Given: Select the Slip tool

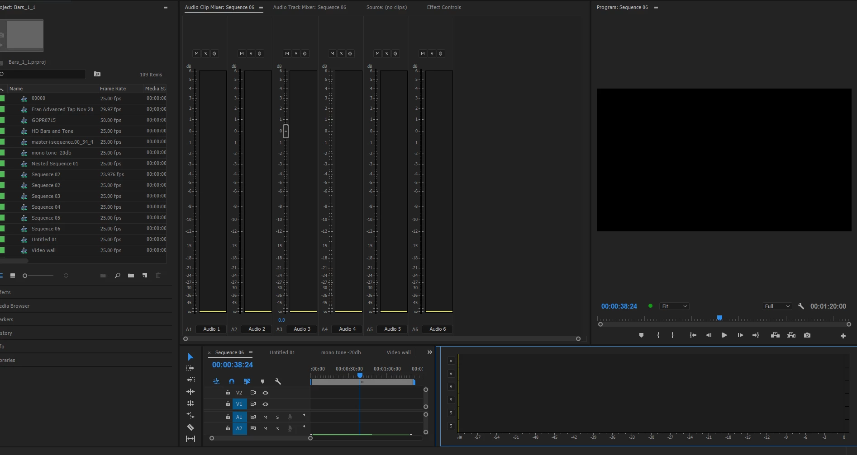Looking at the screenshot, I should 190,439.
